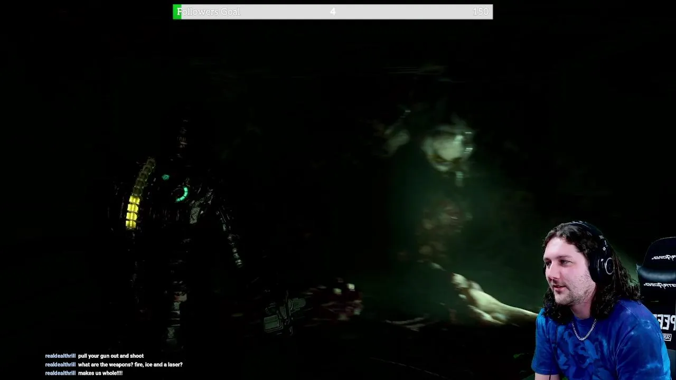Click the follower count '4' on goal bar
Screen dimensions: 676x380
pos(333,12)
